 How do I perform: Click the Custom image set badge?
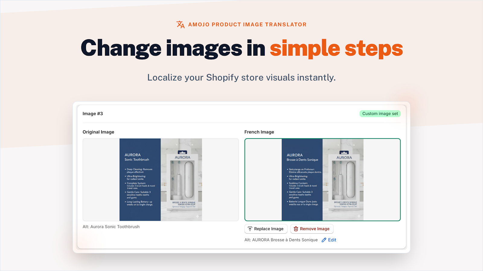pos(380,114)
